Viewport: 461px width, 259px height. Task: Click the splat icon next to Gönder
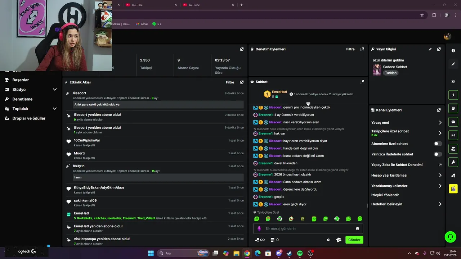339,240
